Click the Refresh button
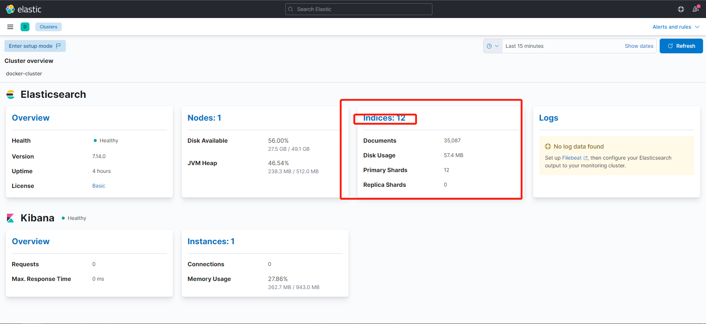 pos(681,46)
